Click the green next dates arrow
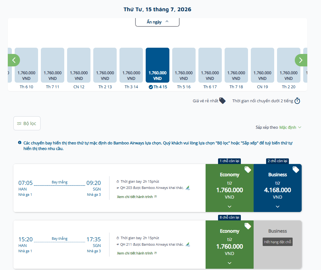Image resolution: width=321 pixels, height=270 pixels. click(301, 60)
